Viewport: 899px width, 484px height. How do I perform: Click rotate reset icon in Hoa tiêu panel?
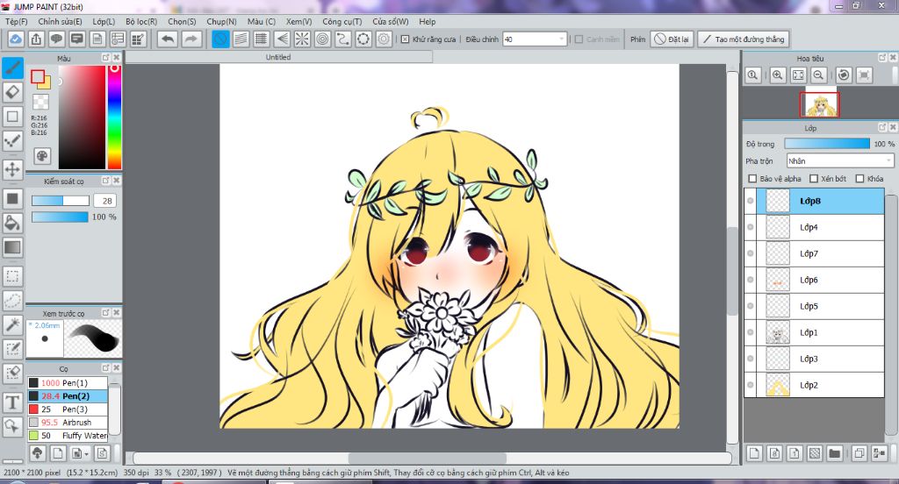click(x=844, y=75)
